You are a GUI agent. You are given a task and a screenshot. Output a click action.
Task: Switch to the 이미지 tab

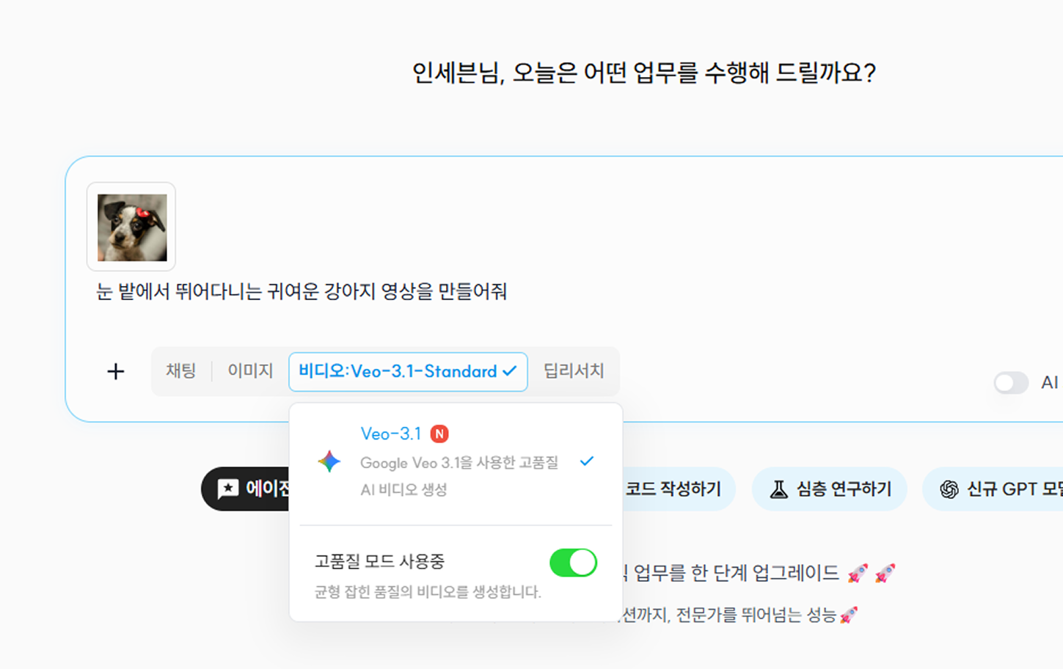(x=250, y=371)
